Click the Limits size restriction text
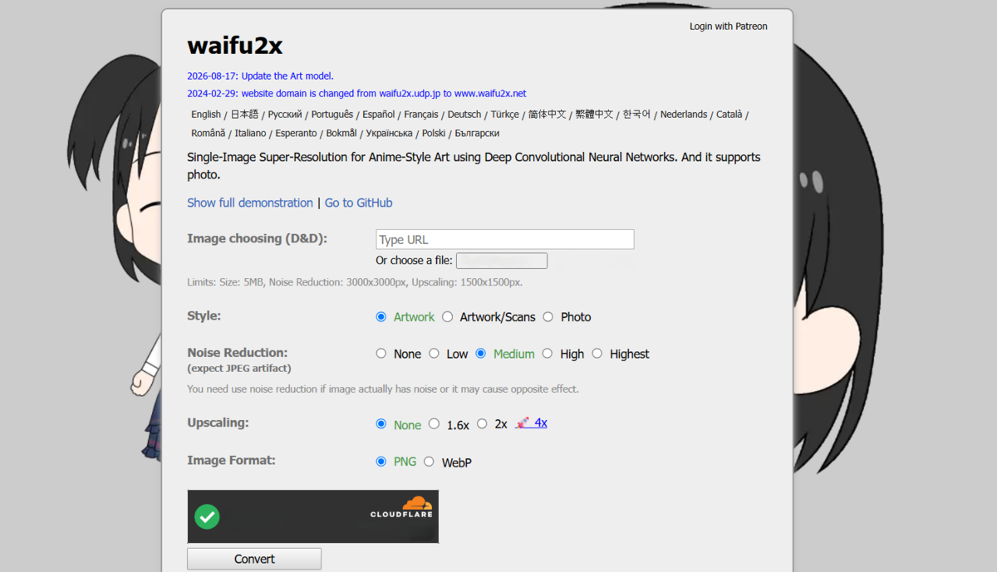Viewport: 997px width, 572px height. (355, 282)
